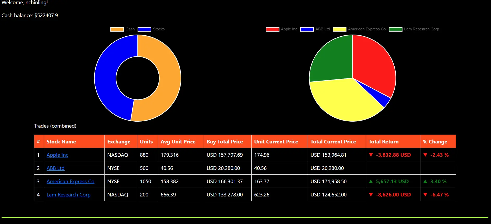
Task: Click the green up arrow beside 3.40 %
Action: [425, 181]
